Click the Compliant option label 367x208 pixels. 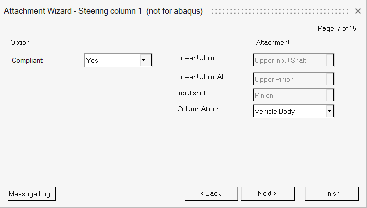[x=28, y=60]
